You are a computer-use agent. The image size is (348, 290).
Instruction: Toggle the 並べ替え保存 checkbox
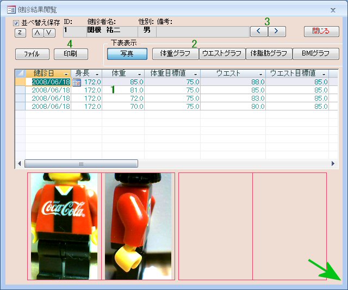(16, 23)
